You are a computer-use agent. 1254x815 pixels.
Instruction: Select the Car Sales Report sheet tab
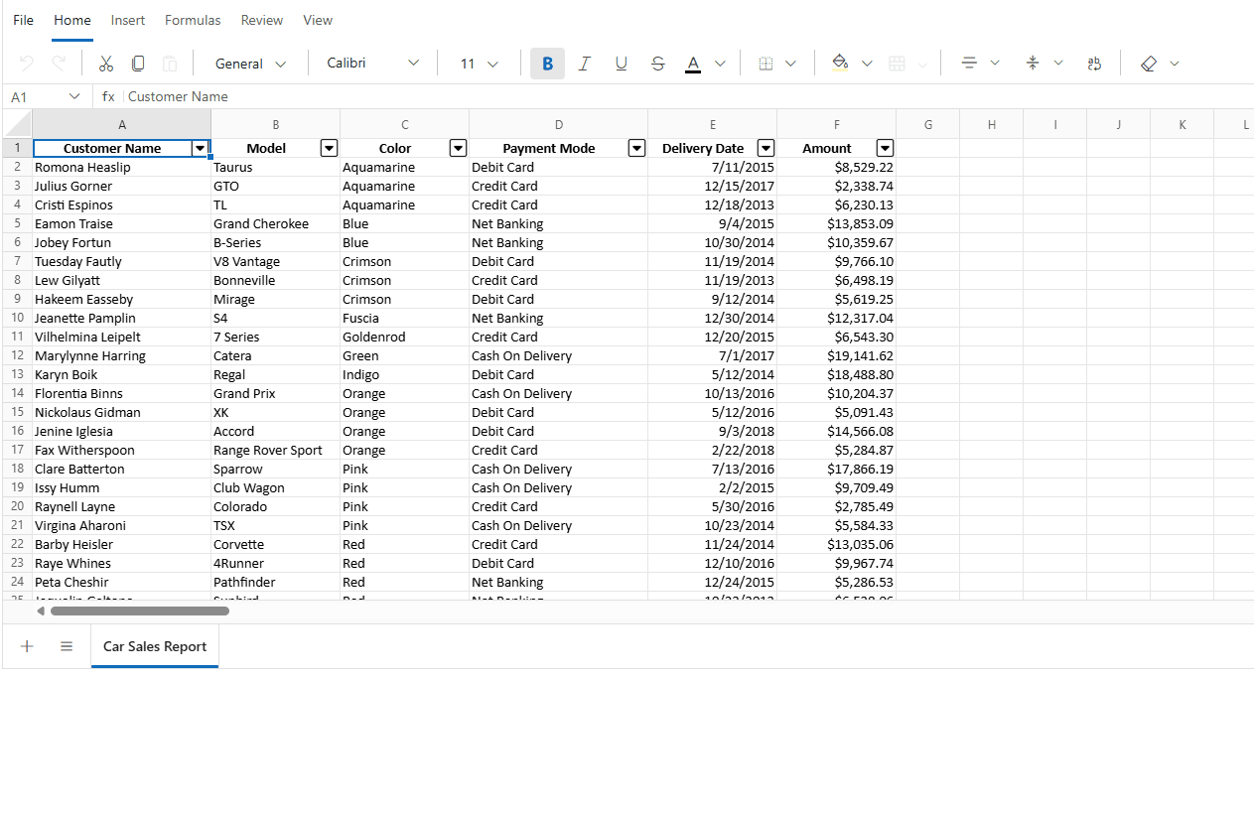pyautogui.click(x=154, y=645)
